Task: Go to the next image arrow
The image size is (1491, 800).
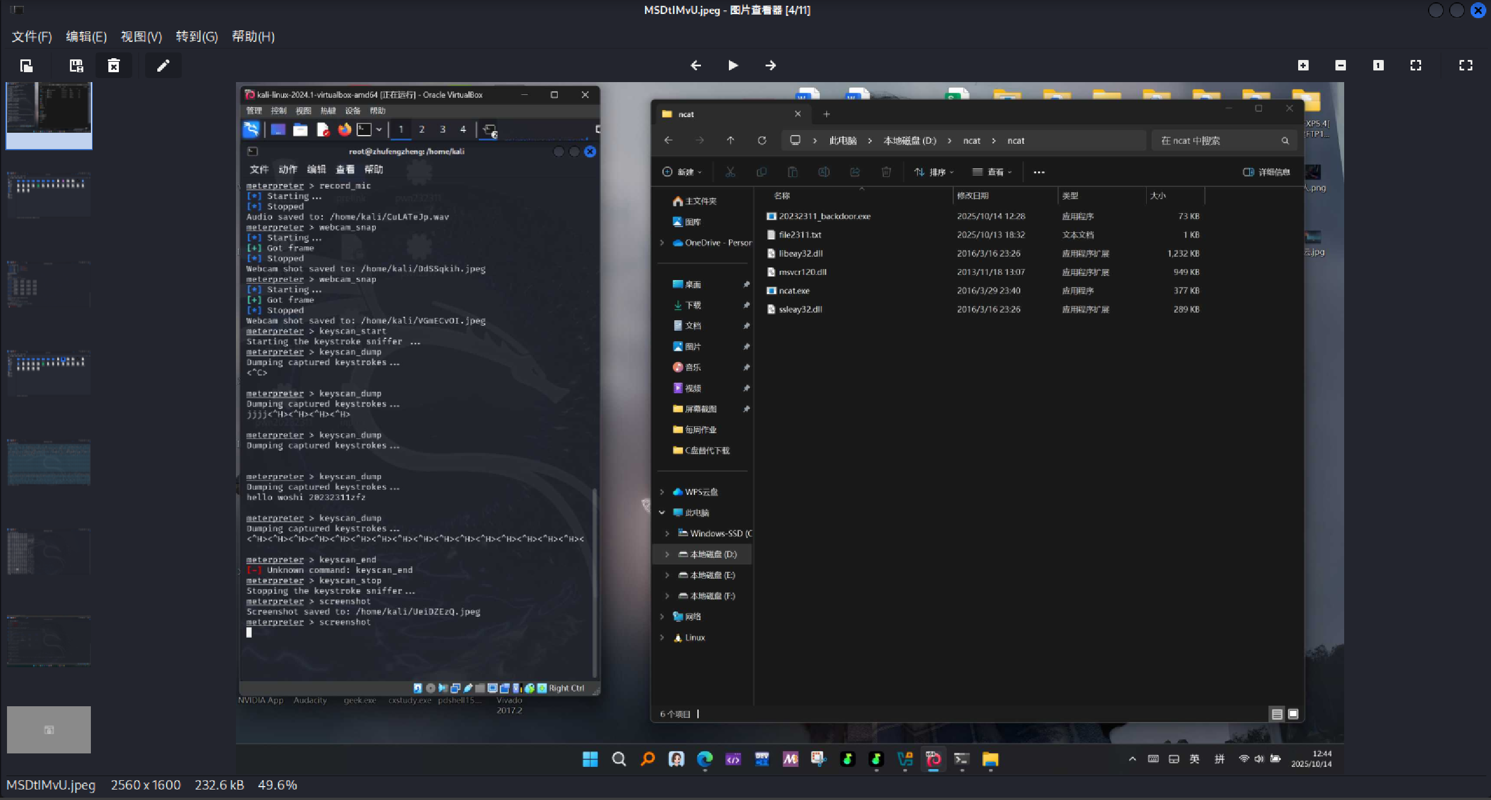Action: (x=770, y=66)
